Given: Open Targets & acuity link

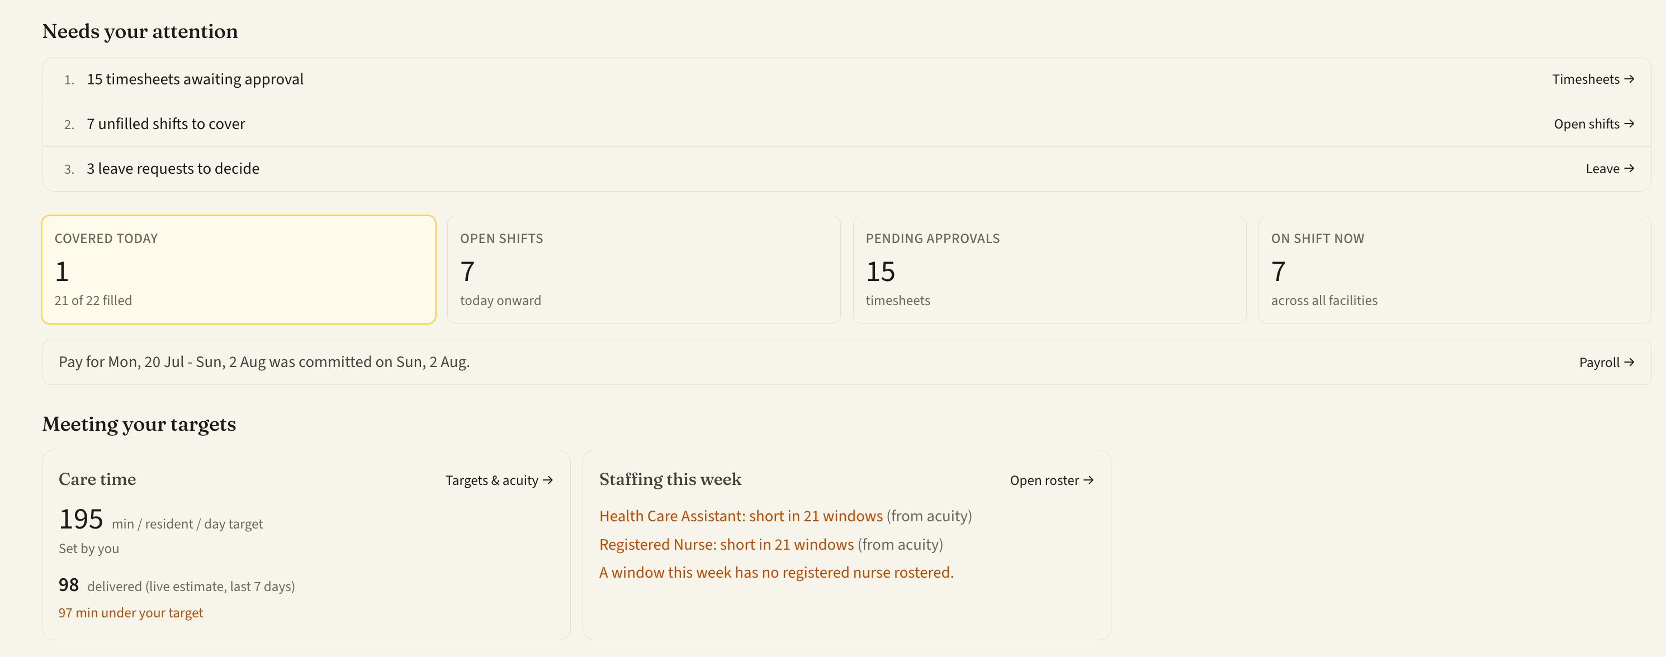Looking at the screenshot, I should pos(499,480).
